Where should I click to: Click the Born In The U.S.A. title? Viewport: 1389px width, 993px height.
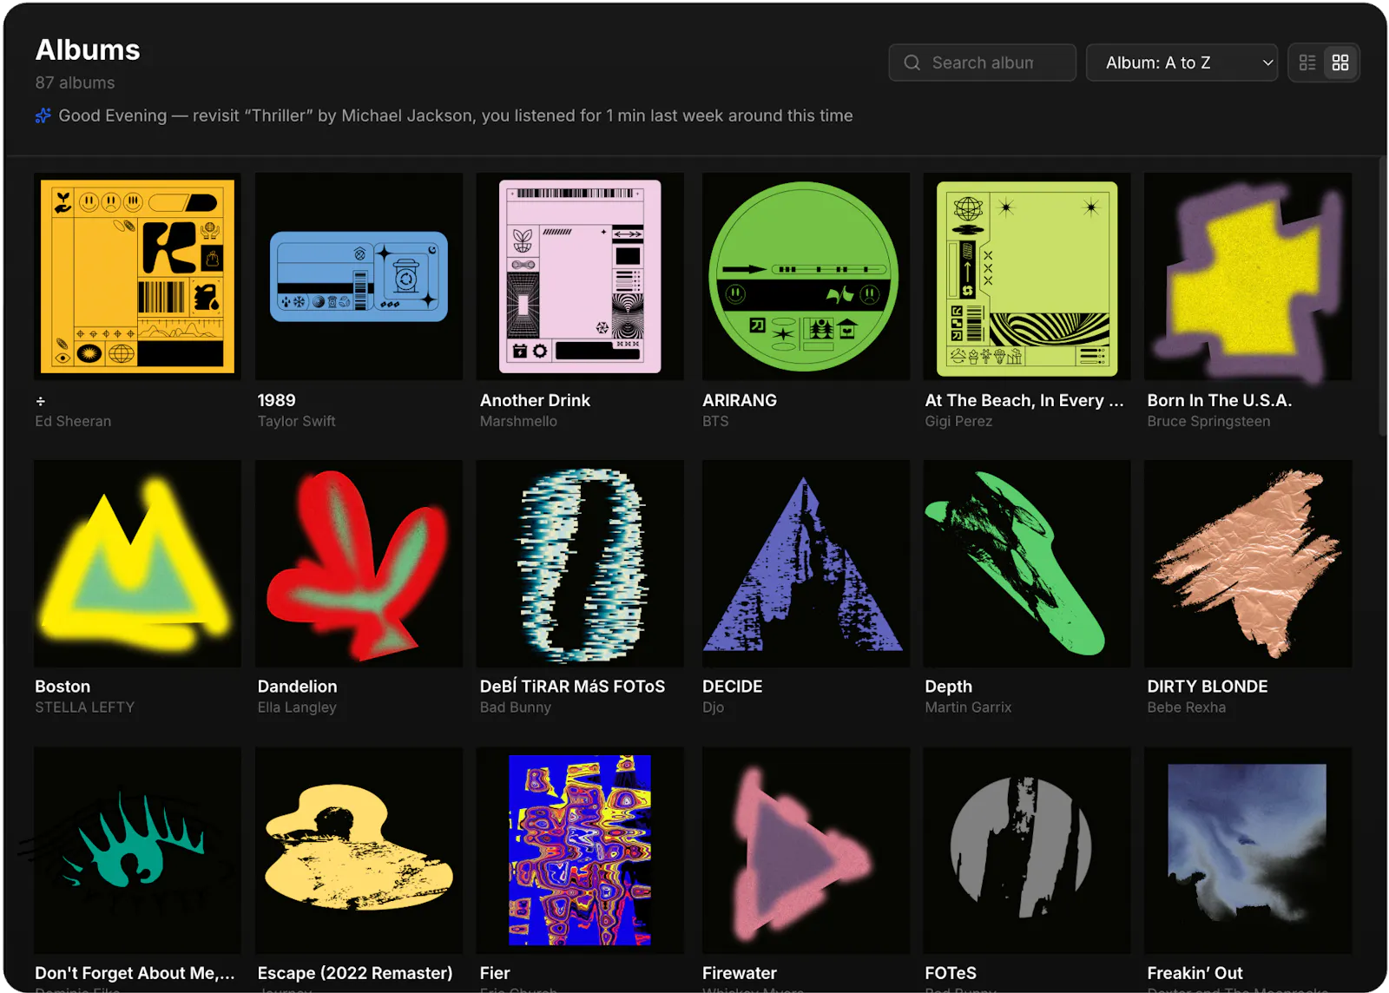[1219, 400]
